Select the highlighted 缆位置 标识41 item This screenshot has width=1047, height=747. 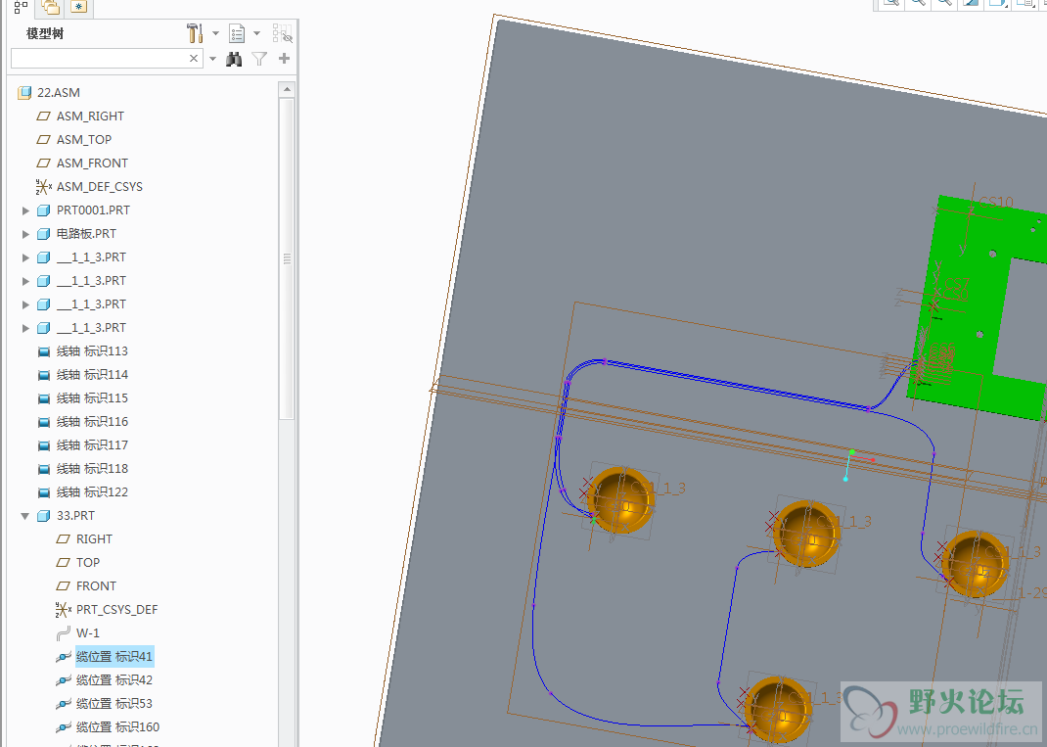coord(114,657)
